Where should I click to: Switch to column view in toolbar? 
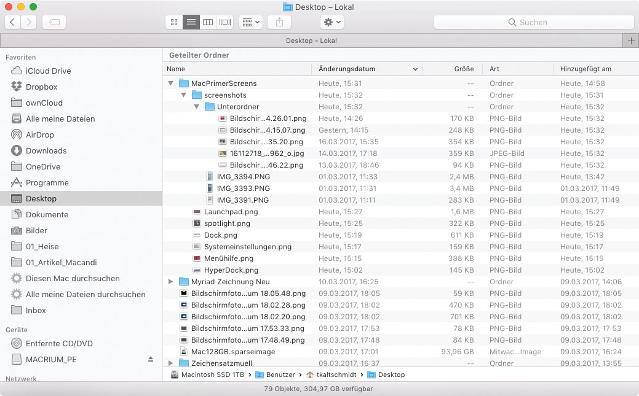click(208, 22)
